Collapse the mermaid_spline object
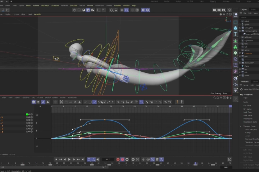 coord(240,31)
